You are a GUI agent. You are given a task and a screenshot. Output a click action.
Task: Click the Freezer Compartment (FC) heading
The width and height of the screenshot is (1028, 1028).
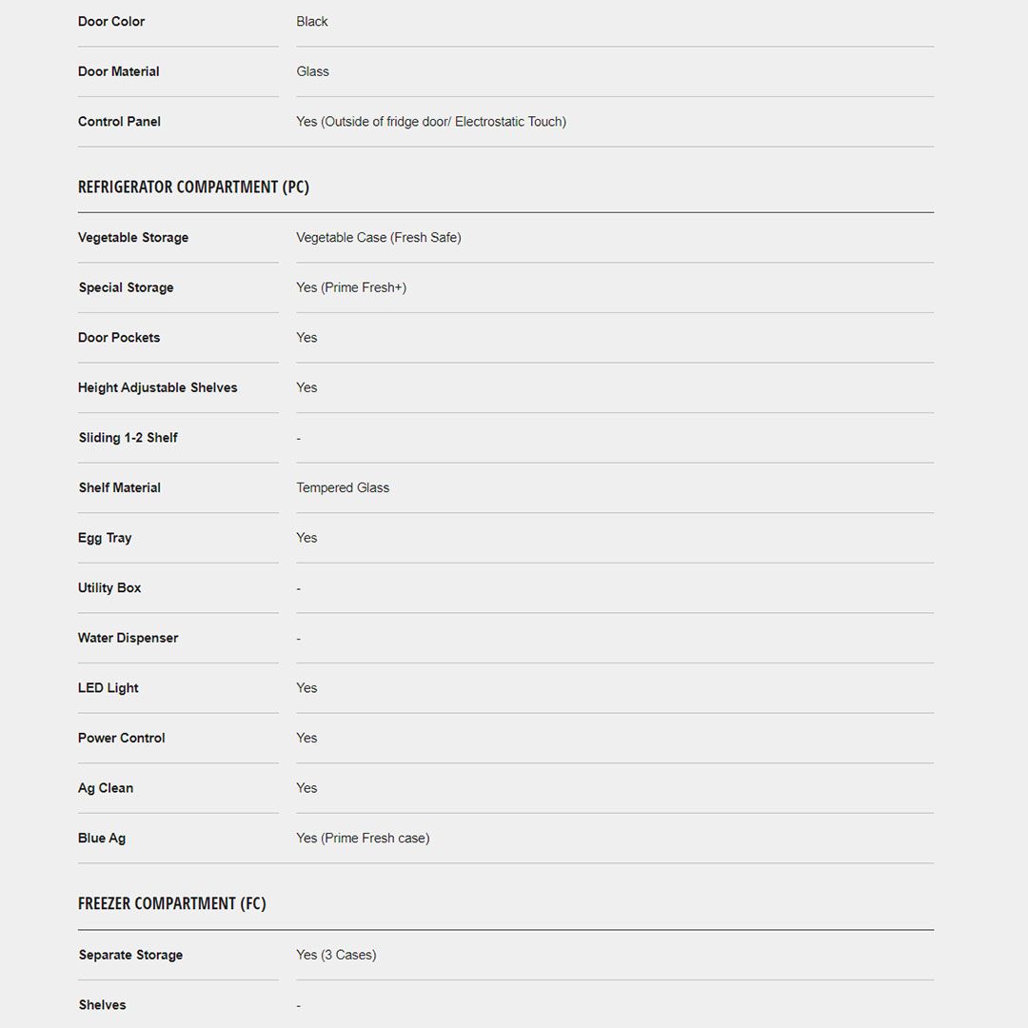(x=171, y=903)
